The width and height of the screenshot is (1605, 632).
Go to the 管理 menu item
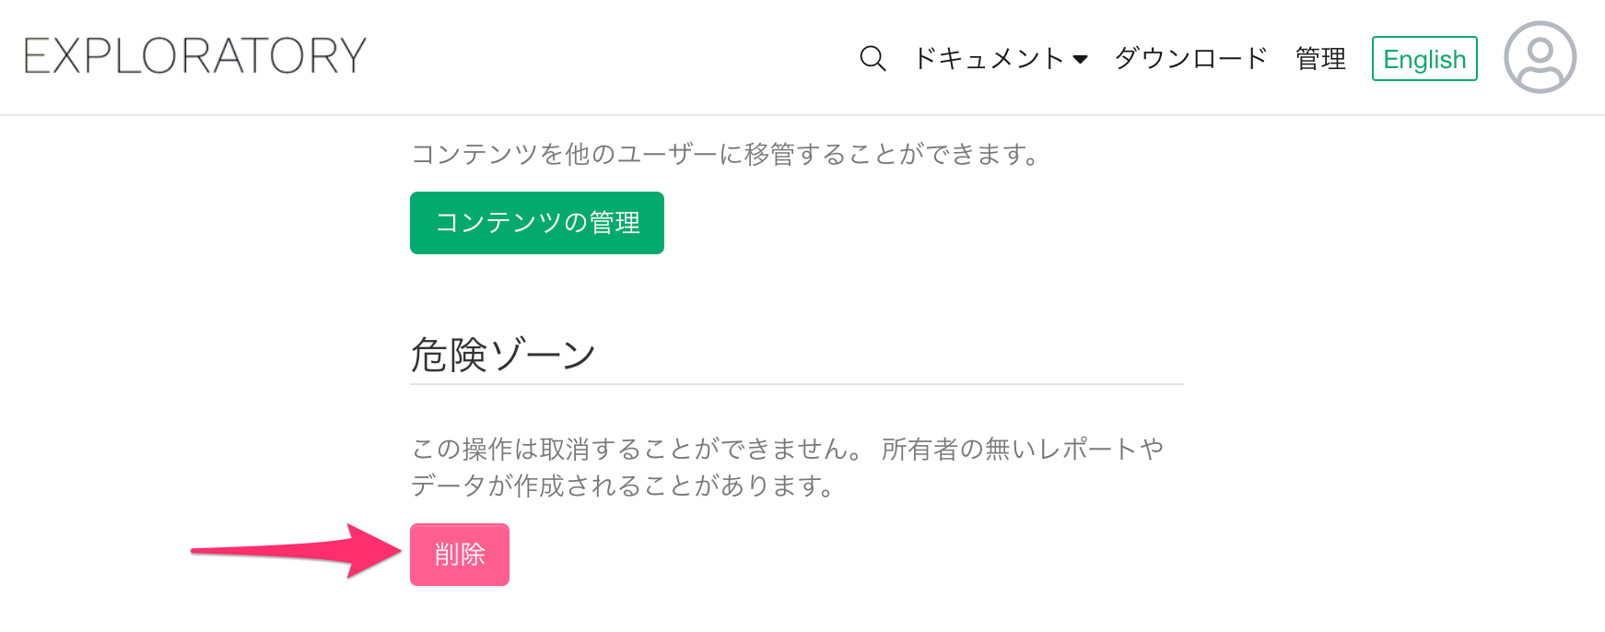1320,59
